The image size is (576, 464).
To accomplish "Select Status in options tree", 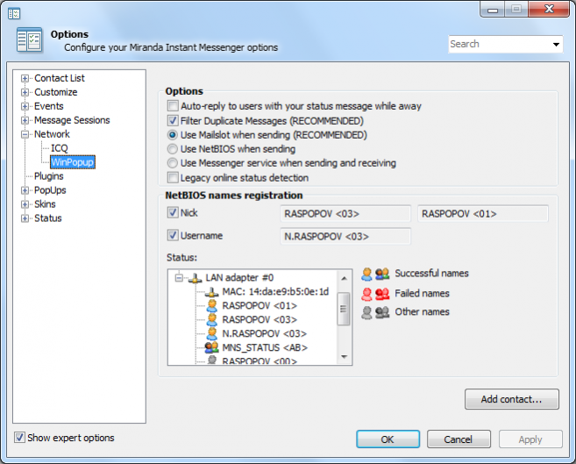I will pos(47,218).
